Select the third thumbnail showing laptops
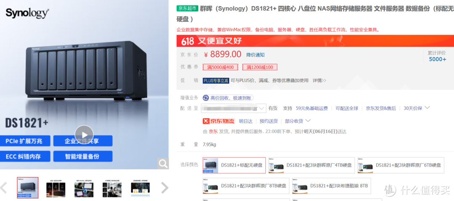 (84, 190)
